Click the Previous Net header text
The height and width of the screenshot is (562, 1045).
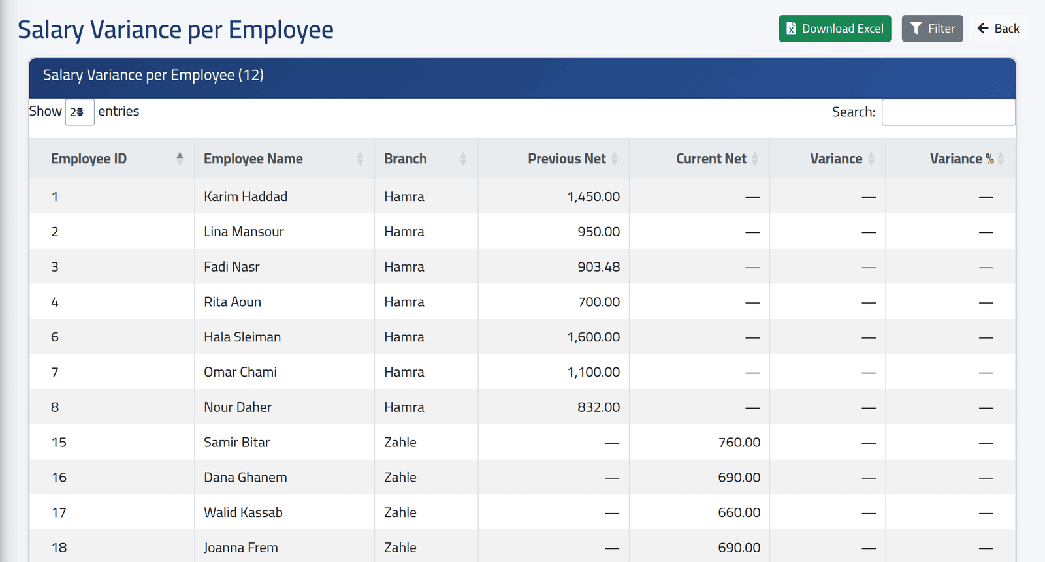pyautogui.click(x=567, y=159)
